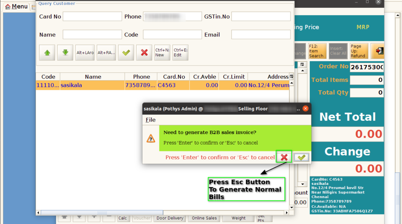The image size is (402, 224).
Task: Click F12: Item Search button
Action: coord(317,51)
